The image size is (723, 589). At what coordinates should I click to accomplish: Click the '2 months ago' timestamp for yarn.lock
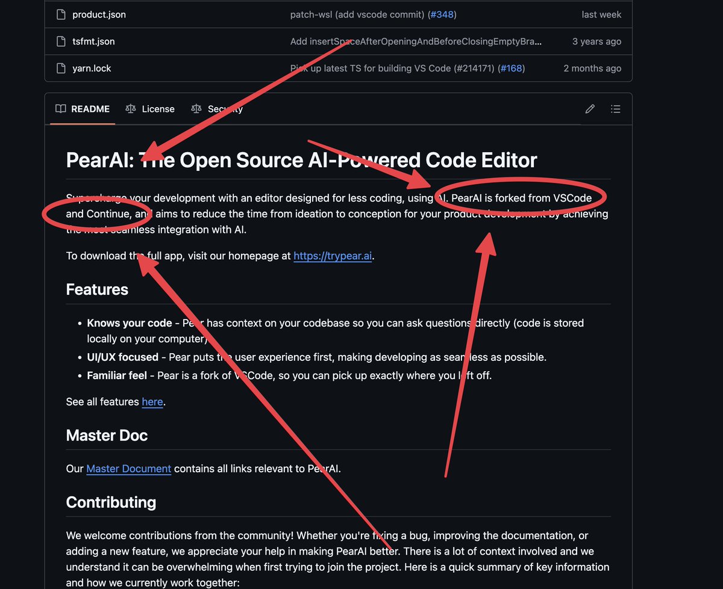(592, 69)
